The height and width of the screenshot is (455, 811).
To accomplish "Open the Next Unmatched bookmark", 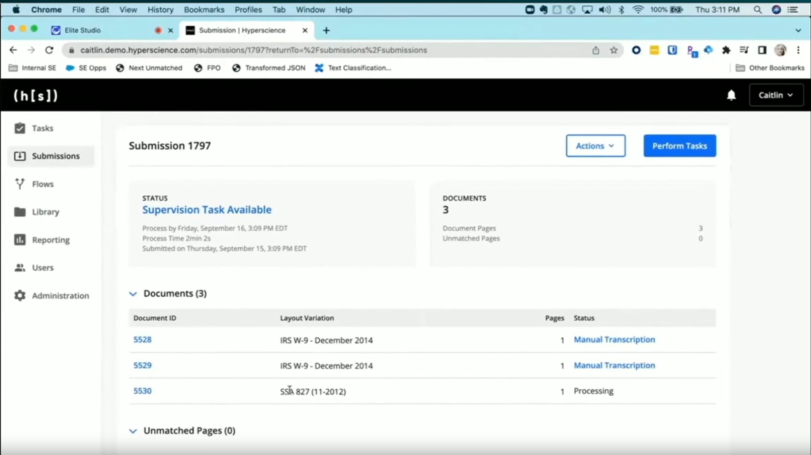I will coord(149,68).
